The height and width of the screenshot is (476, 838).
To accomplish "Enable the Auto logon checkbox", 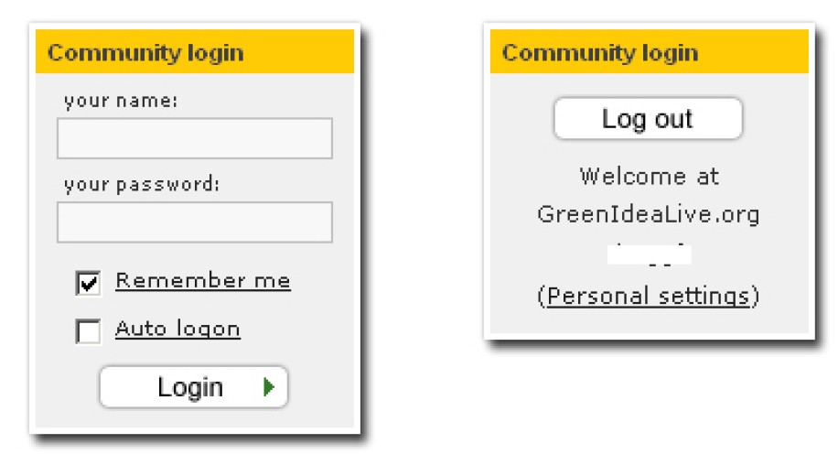I will click(89, 330).
